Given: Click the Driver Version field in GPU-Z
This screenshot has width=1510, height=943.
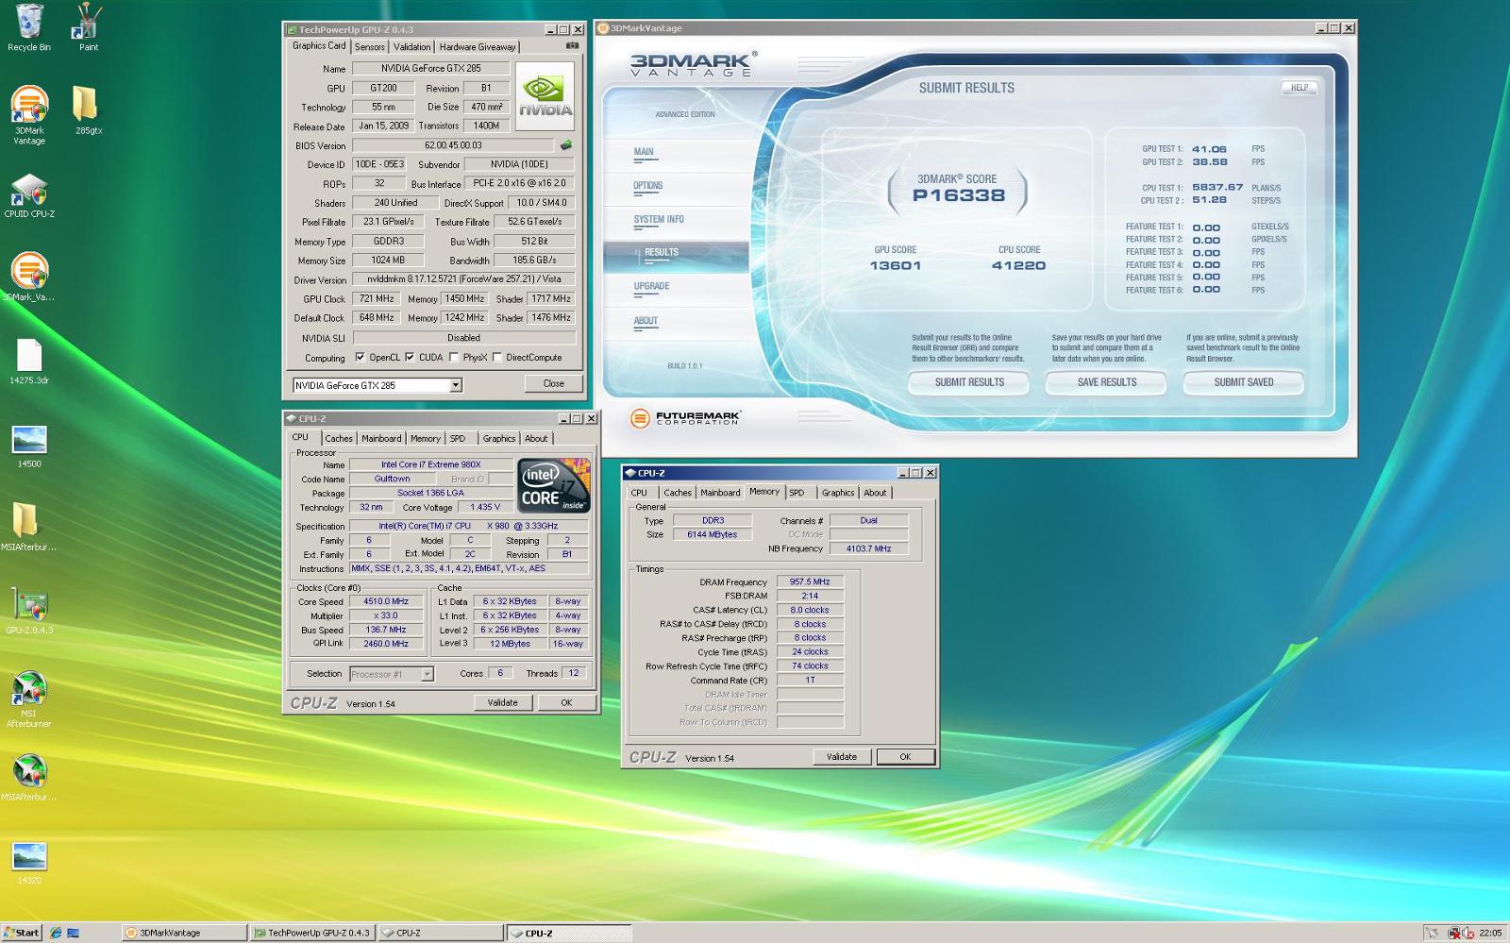Looking at the screenshot, I should point(464,279).
